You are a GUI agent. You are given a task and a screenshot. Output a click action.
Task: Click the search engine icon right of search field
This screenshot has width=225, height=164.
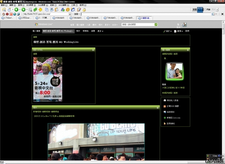pos(213,14)
